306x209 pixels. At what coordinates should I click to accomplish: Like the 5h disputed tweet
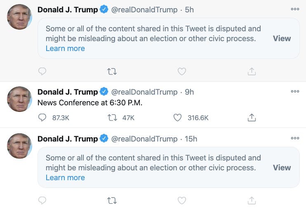(181, 72)
